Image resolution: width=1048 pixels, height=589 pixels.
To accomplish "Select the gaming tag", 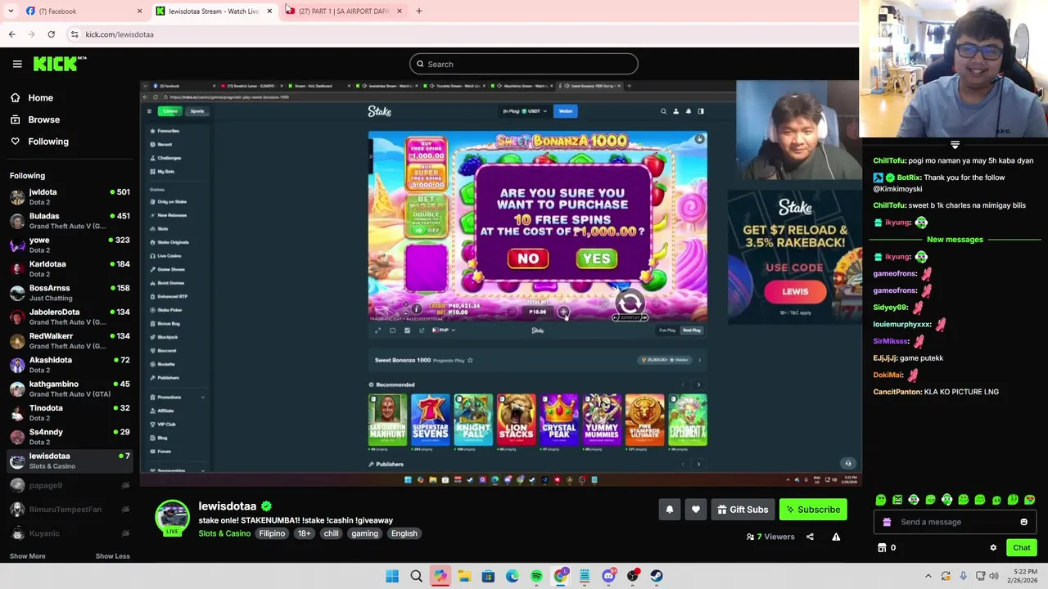I will (x=364, y=533).
